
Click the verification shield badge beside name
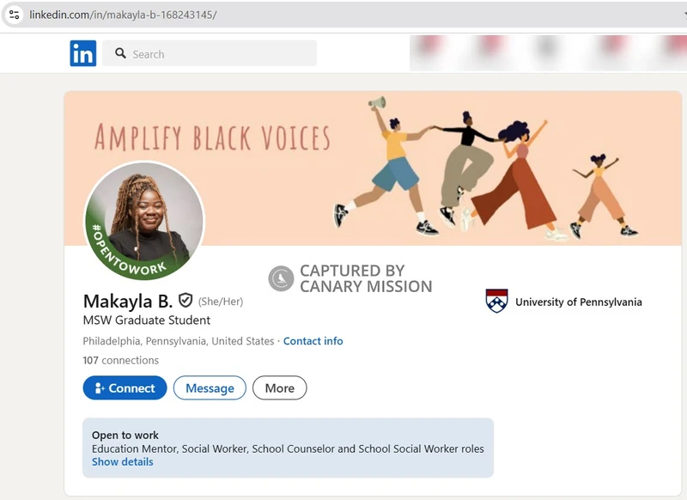coord(185,300)
